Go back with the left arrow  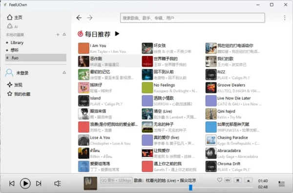[79, 18]
